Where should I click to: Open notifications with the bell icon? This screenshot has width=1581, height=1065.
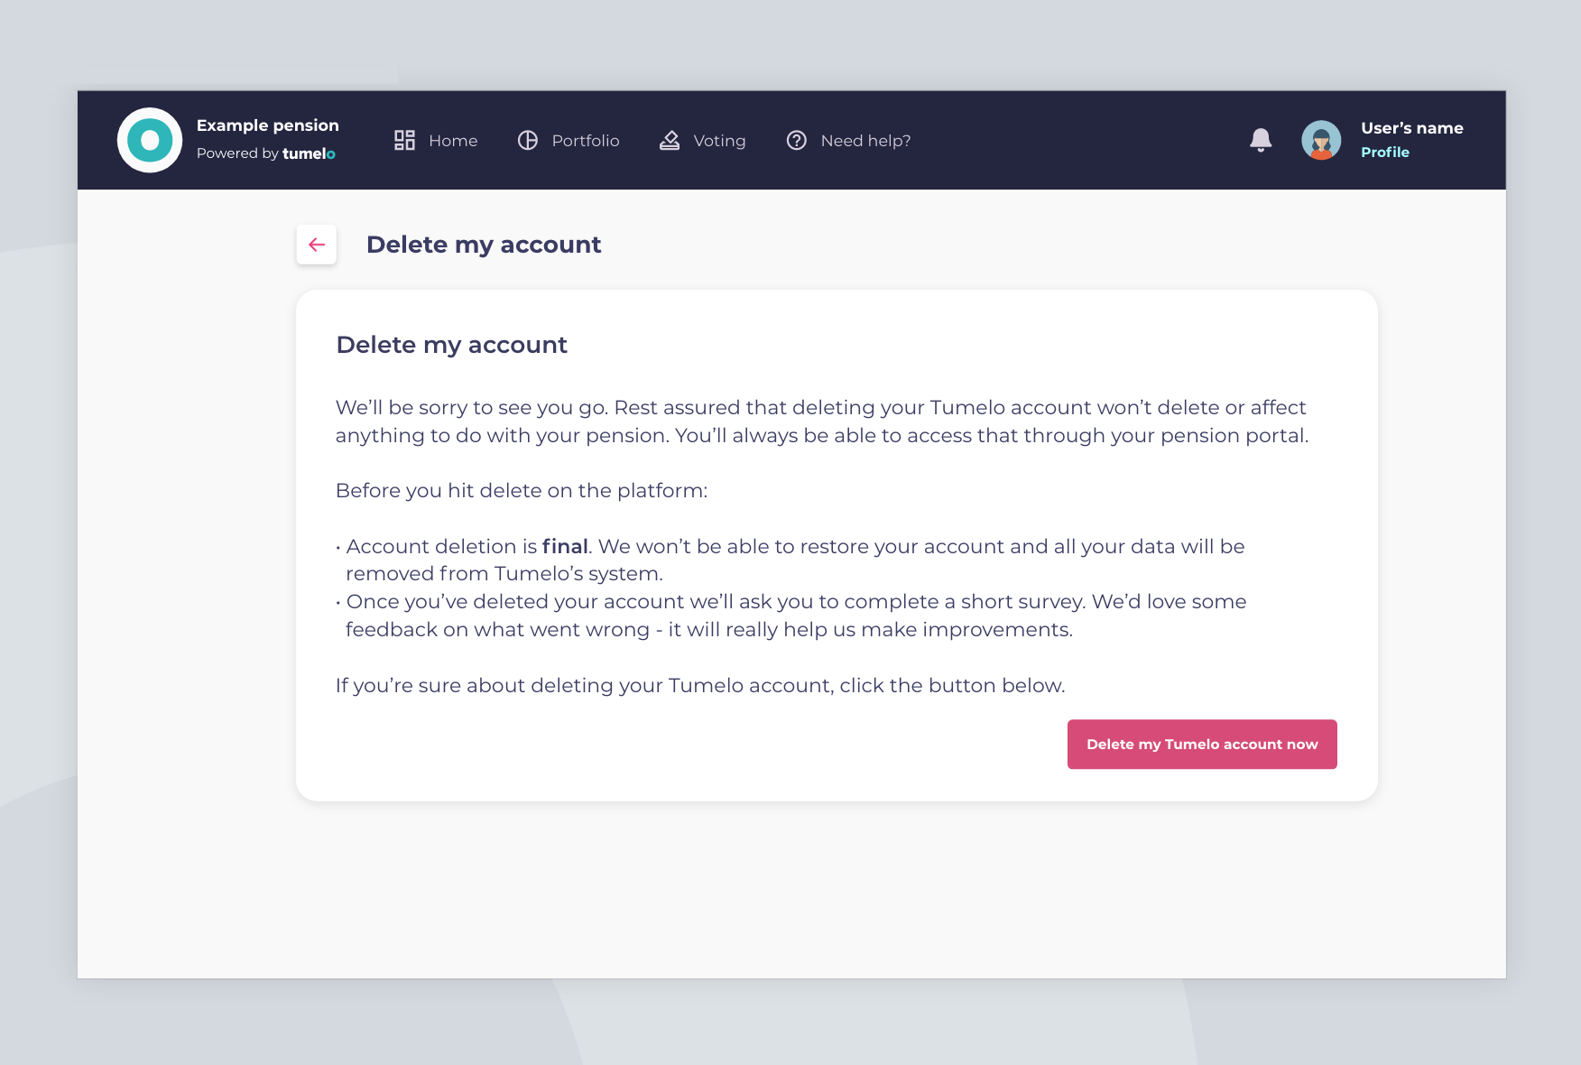1261,140
